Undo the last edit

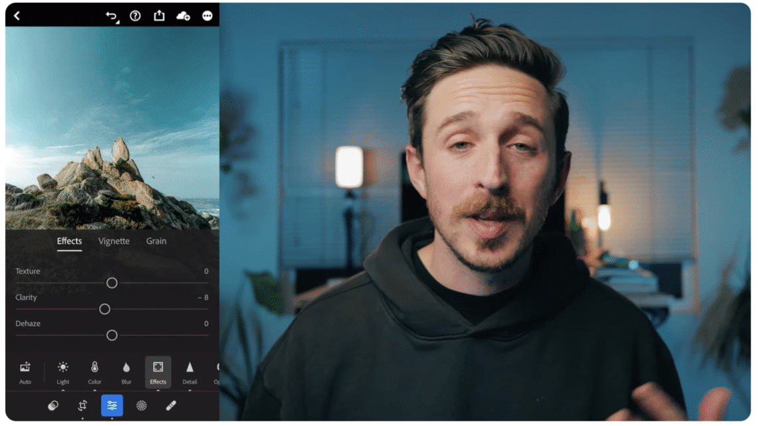point(110,15)
